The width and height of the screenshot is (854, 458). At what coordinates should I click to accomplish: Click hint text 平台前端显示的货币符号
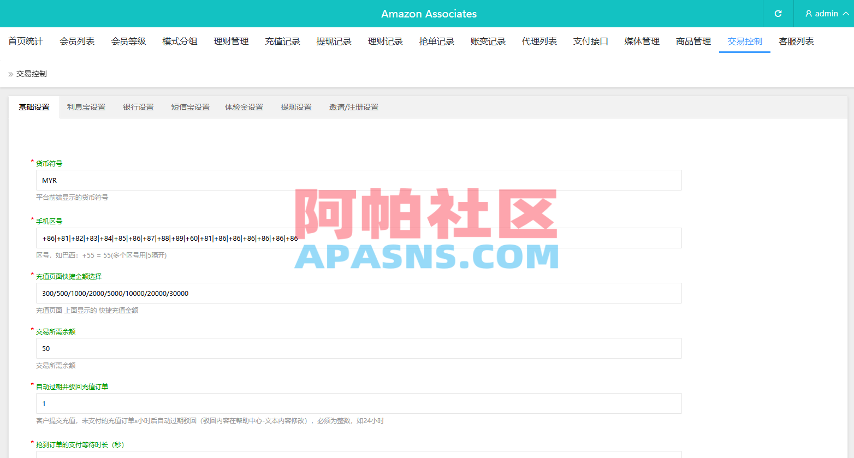(x=72, y=198)
